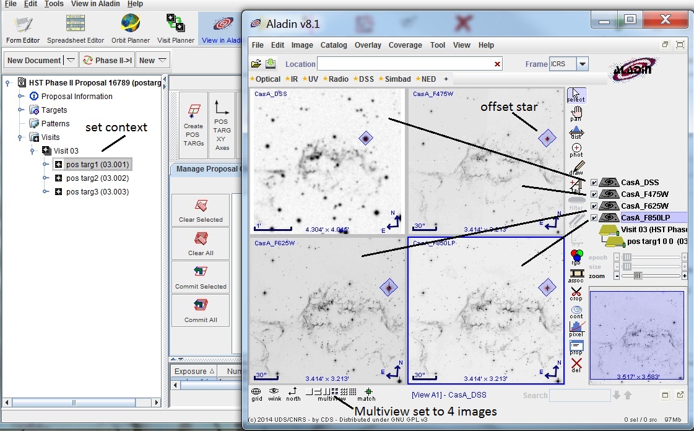Click the zoom overview thumbnail
The image size is (694, 431).
click(636, 335)
